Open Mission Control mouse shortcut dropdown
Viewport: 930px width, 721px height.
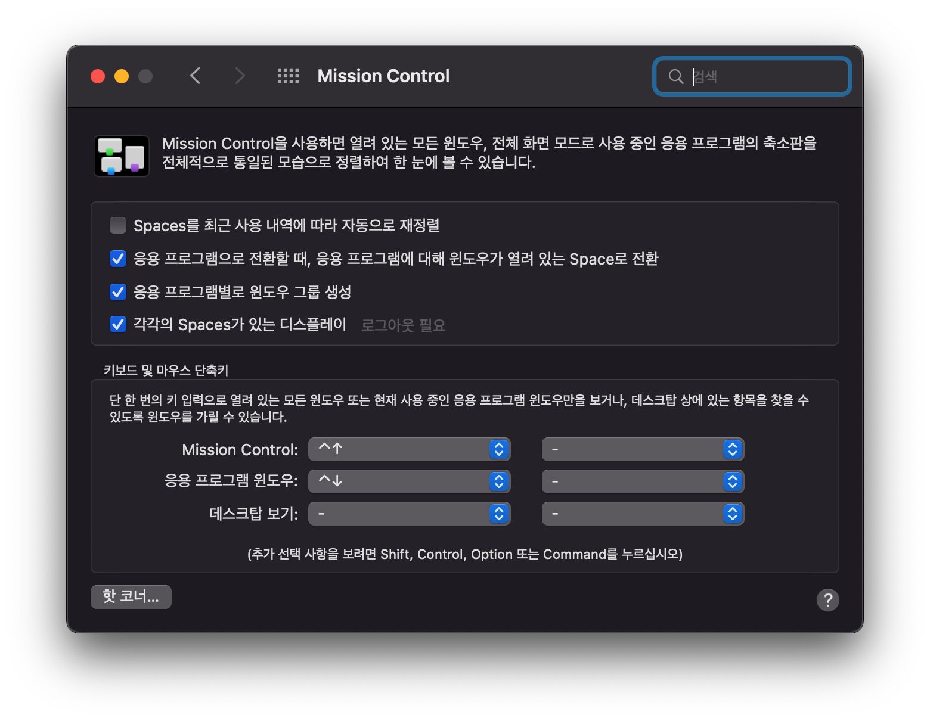tap(643, 449)
